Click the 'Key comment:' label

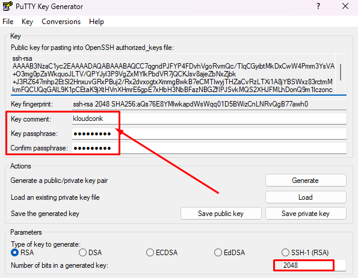pos(31,119)
